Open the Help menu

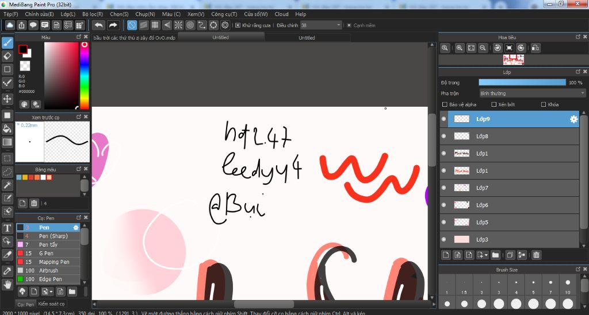click(x=300, y=14)
